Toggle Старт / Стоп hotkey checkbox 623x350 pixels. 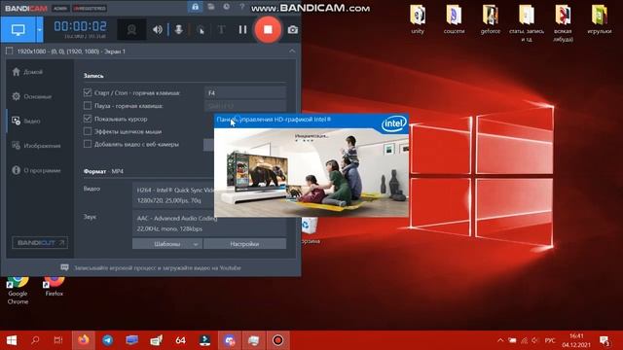pyautogui.click(x=88, y=92)
